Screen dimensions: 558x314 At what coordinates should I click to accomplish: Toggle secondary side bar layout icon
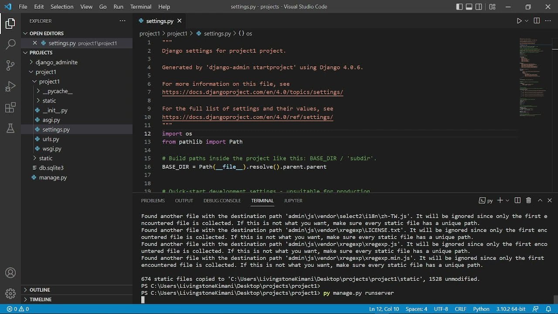479,7
